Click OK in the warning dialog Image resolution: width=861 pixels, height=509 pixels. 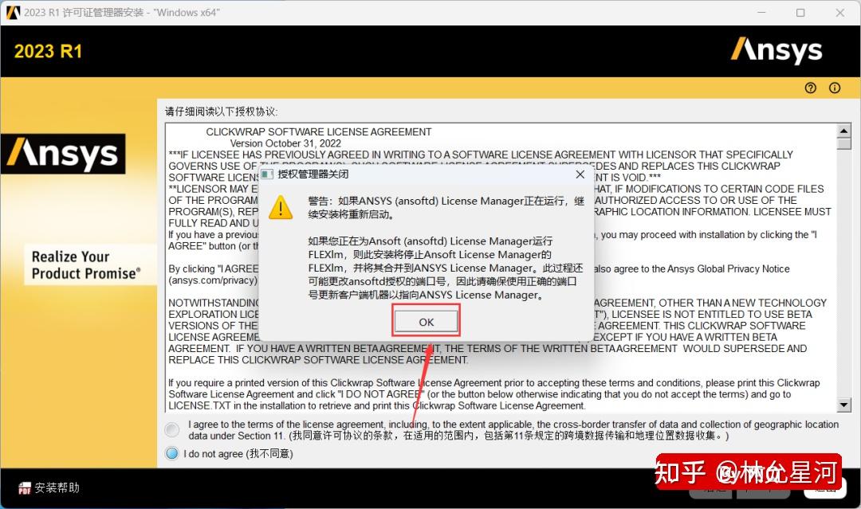425,320
